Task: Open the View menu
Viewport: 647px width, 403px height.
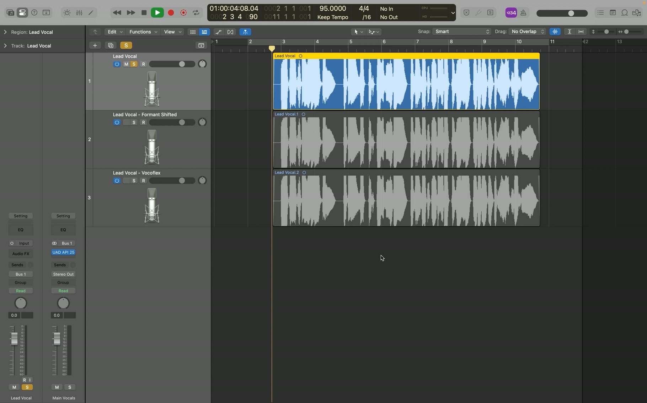Action: [172, 32]
